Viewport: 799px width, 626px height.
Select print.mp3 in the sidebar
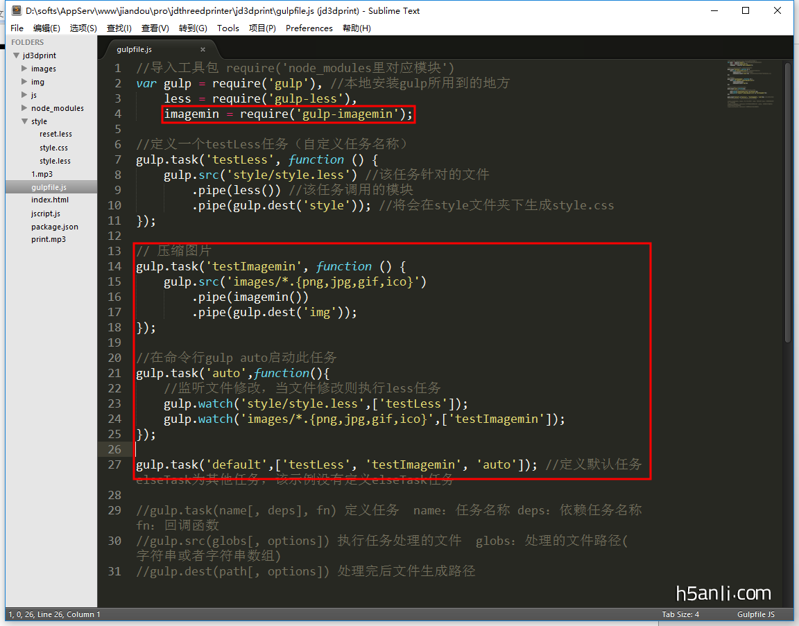click(49, 239)
